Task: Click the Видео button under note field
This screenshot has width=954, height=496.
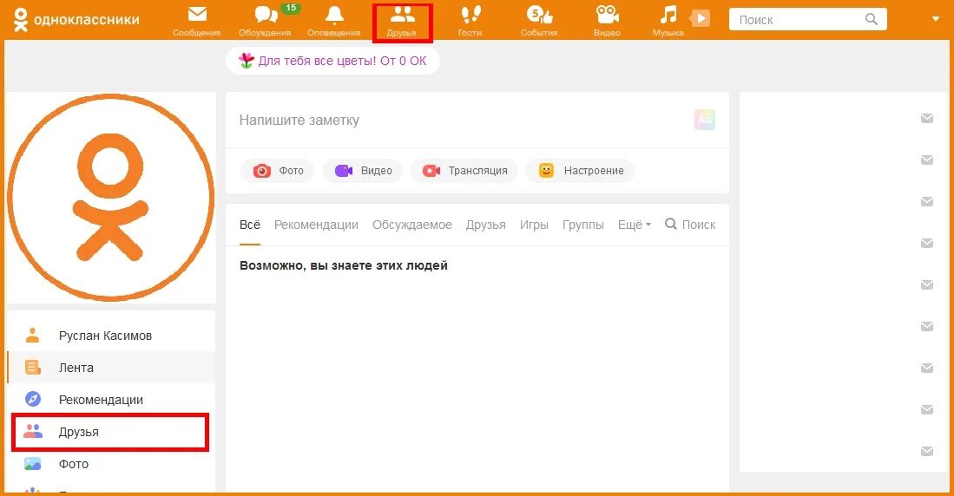Action: tap(363, 171)
